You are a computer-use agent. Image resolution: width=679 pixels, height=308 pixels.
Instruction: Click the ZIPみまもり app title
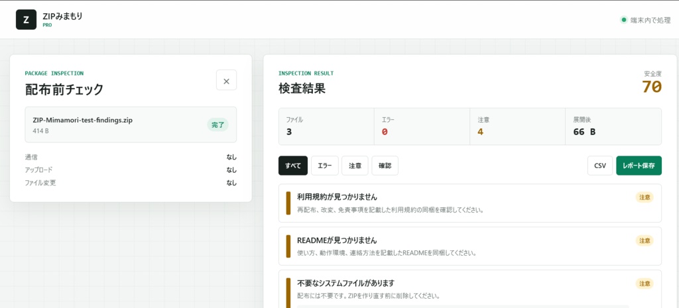click(x=62, y=16)
